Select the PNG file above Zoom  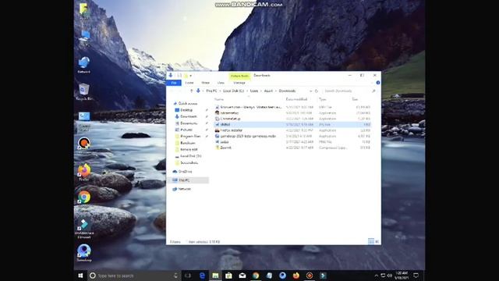(x=292, y=142)
